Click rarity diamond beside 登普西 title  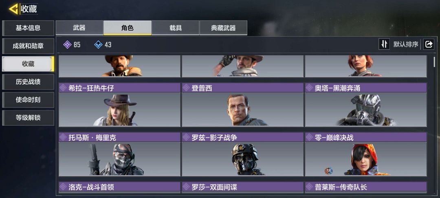(x=186, y=88)
